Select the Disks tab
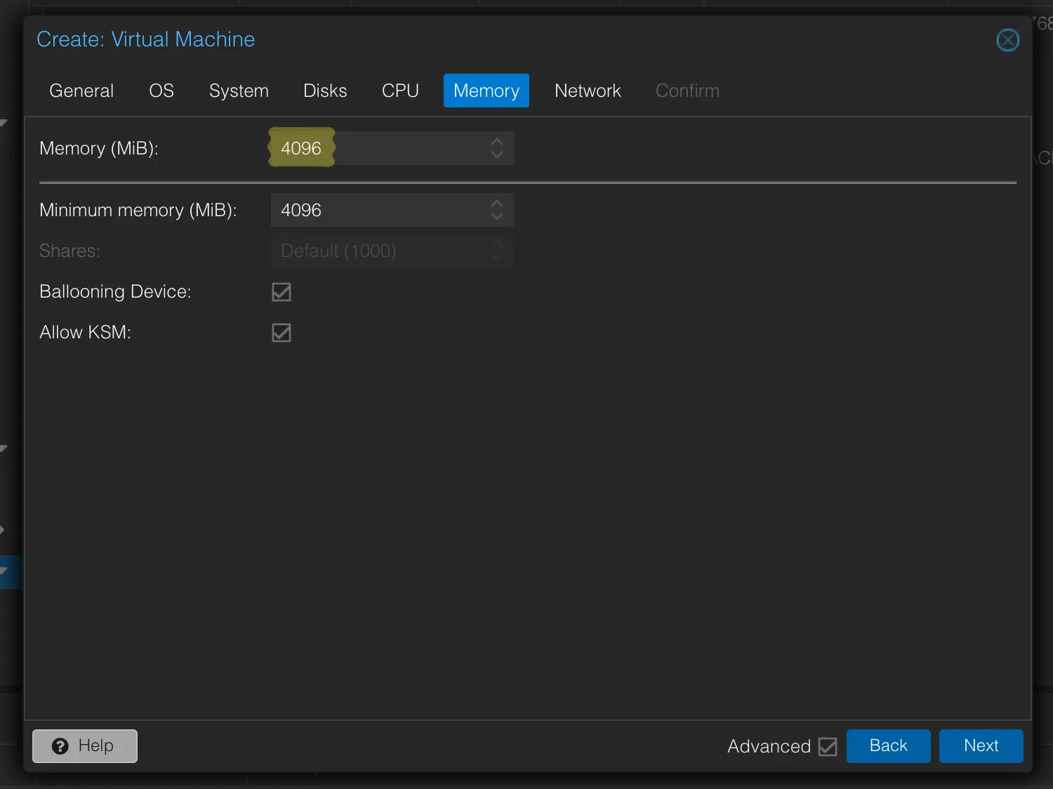 (x=325, y=91)
